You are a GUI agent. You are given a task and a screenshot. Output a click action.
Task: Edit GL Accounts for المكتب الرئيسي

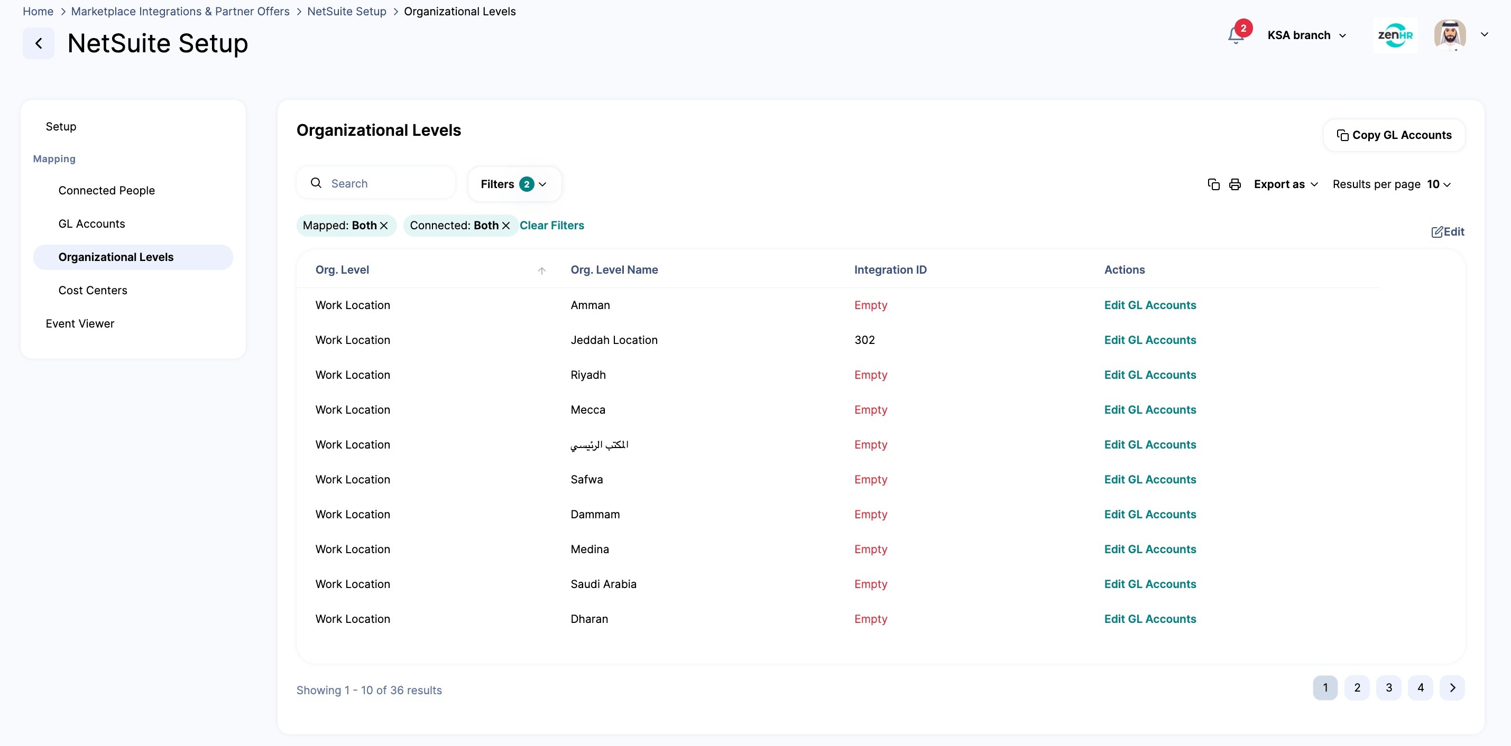pyautogui.click(x=1150, y=444)
